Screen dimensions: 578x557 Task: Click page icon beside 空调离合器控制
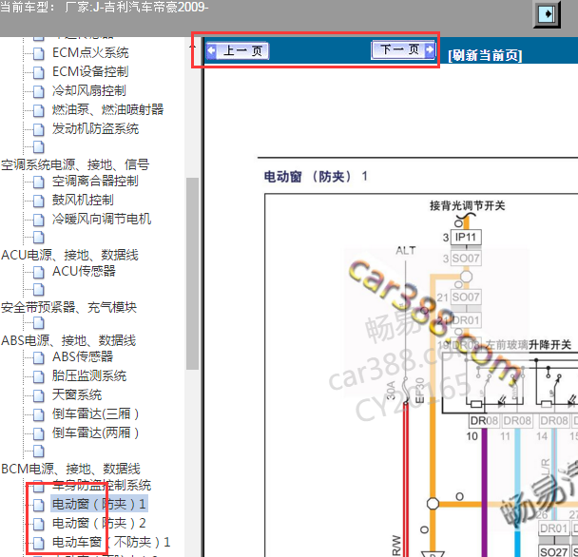[x=38, y=182]
